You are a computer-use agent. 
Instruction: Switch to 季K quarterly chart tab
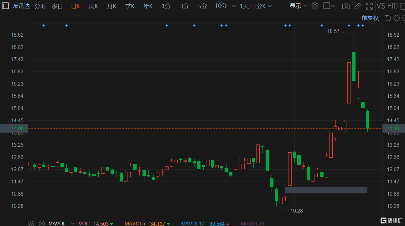click(130, 6)
